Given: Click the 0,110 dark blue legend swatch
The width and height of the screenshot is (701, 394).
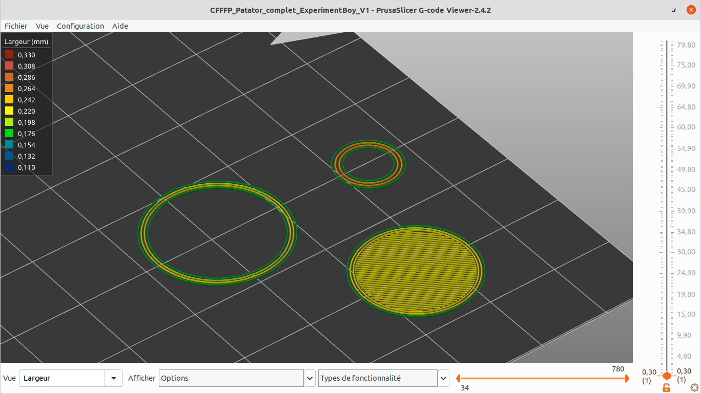Looking at the screenshot, I should (x=9, y=167).
